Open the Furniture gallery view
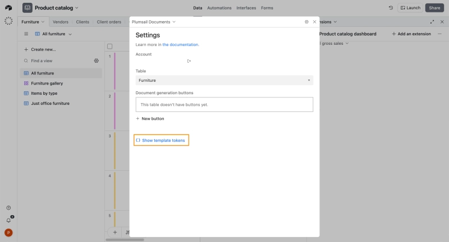The height and width of the screenshot is (242, 449). pyautogui.click(x=61, y=83)
